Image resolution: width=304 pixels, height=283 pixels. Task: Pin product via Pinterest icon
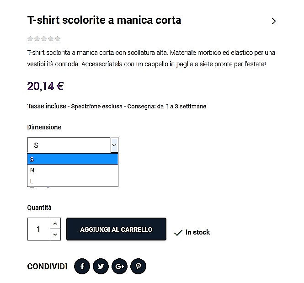tap(138, 266)
